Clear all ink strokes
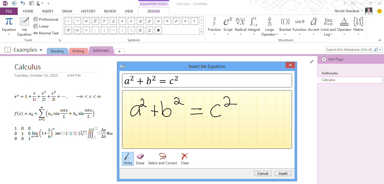384x184 pixels. (184, 159)
